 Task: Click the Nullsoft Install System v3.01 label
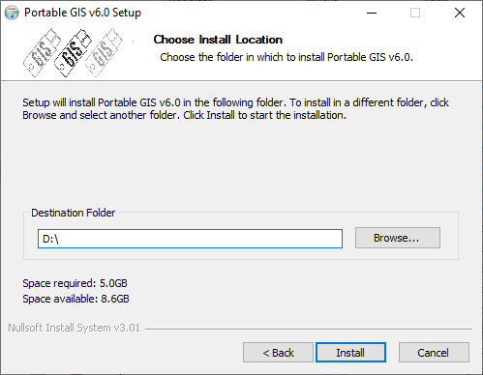(74, 328)
